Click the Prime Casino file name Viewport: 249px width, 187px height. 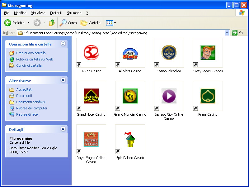[208, 114]
